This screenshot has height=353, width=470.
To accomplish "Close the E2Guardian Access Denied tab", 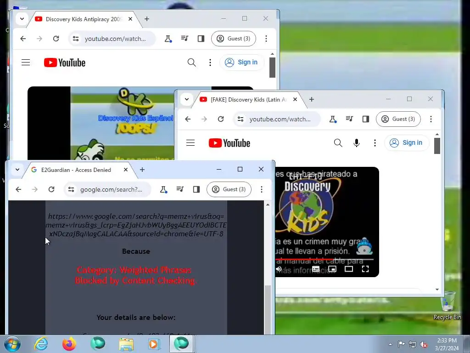I will pyautogui.click(x=126, y=170).
